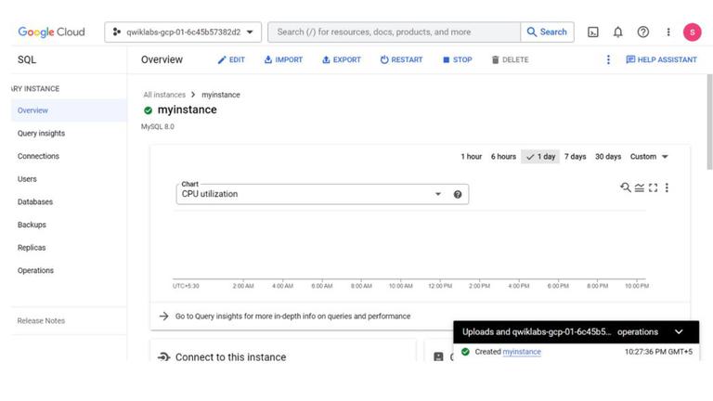Open Query insights in sidebar
The height and width of the screenshot is (401, 713).
(41, 134)
